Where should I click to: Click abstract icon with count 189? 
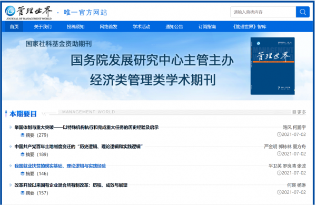pos(22,154)
